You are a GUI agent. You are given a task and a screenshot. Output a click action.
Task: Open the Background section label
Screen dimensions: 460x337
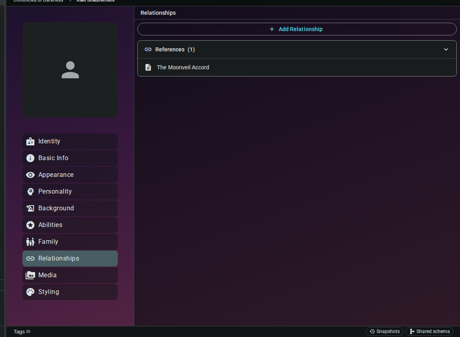pos(56,208)
